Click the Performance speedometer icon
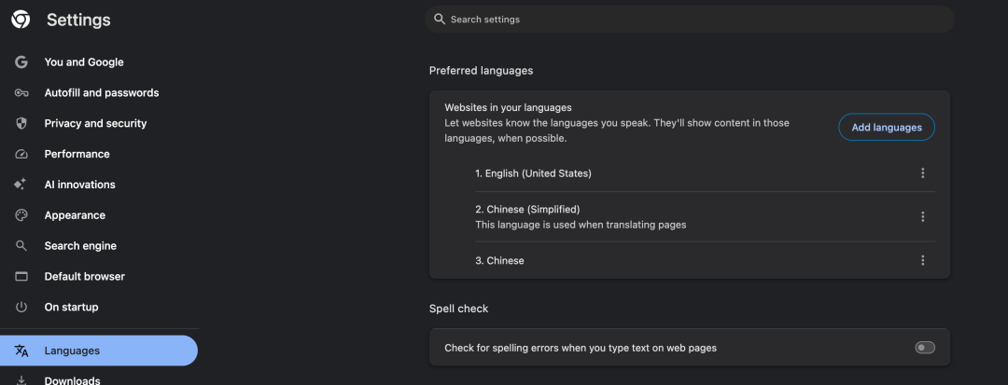Screen dimensions: 1008x385 pyautogui.click(x=21, y=155)
